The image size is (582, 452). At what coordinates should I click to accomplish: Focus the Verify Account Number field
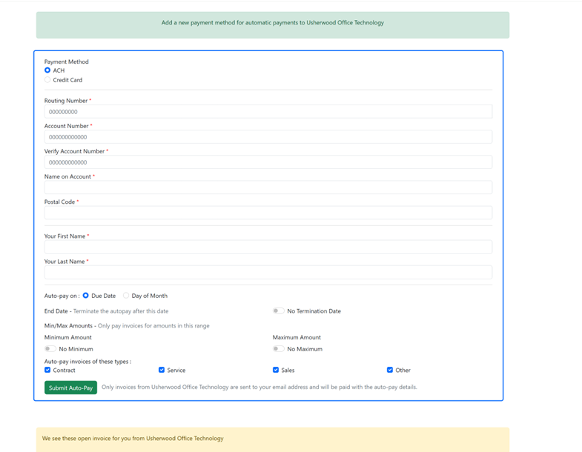point(268,162)
